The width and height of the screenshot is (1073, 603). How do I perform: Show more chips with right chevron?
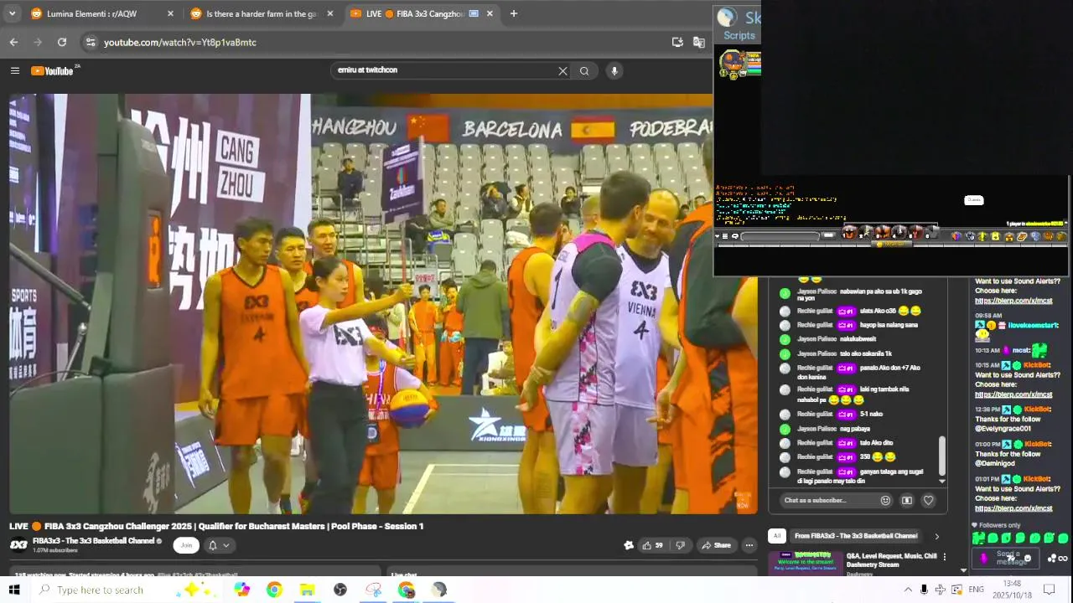click(x=937, y=536)
